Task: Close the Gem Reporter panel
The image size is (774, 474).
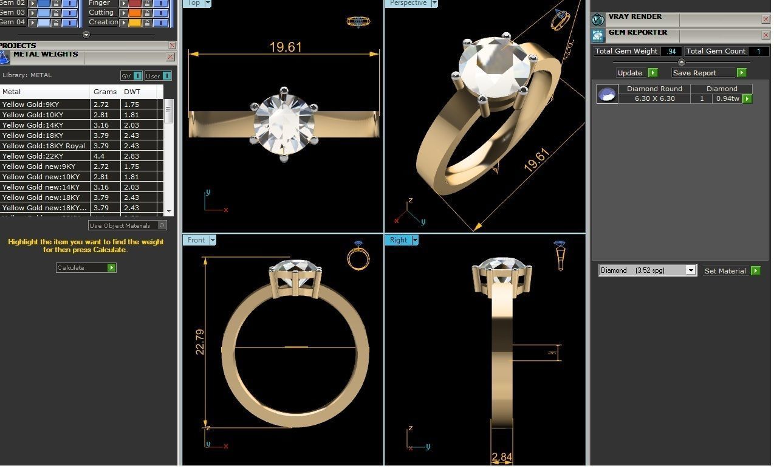Action: [765, 35]
